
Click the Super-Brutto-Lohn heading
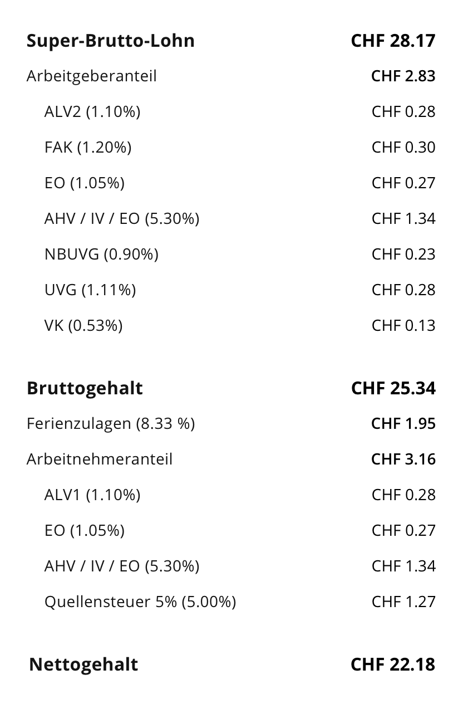coord(110,41)
